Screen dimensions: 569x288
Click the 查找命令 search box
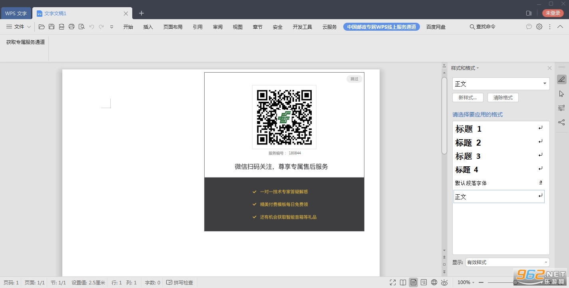[x=483, y=27]
